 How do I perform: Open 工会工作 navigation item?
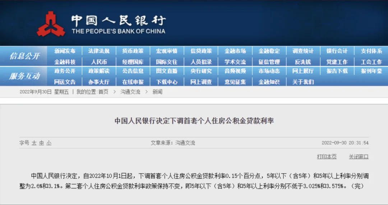(x=371, y=62)
